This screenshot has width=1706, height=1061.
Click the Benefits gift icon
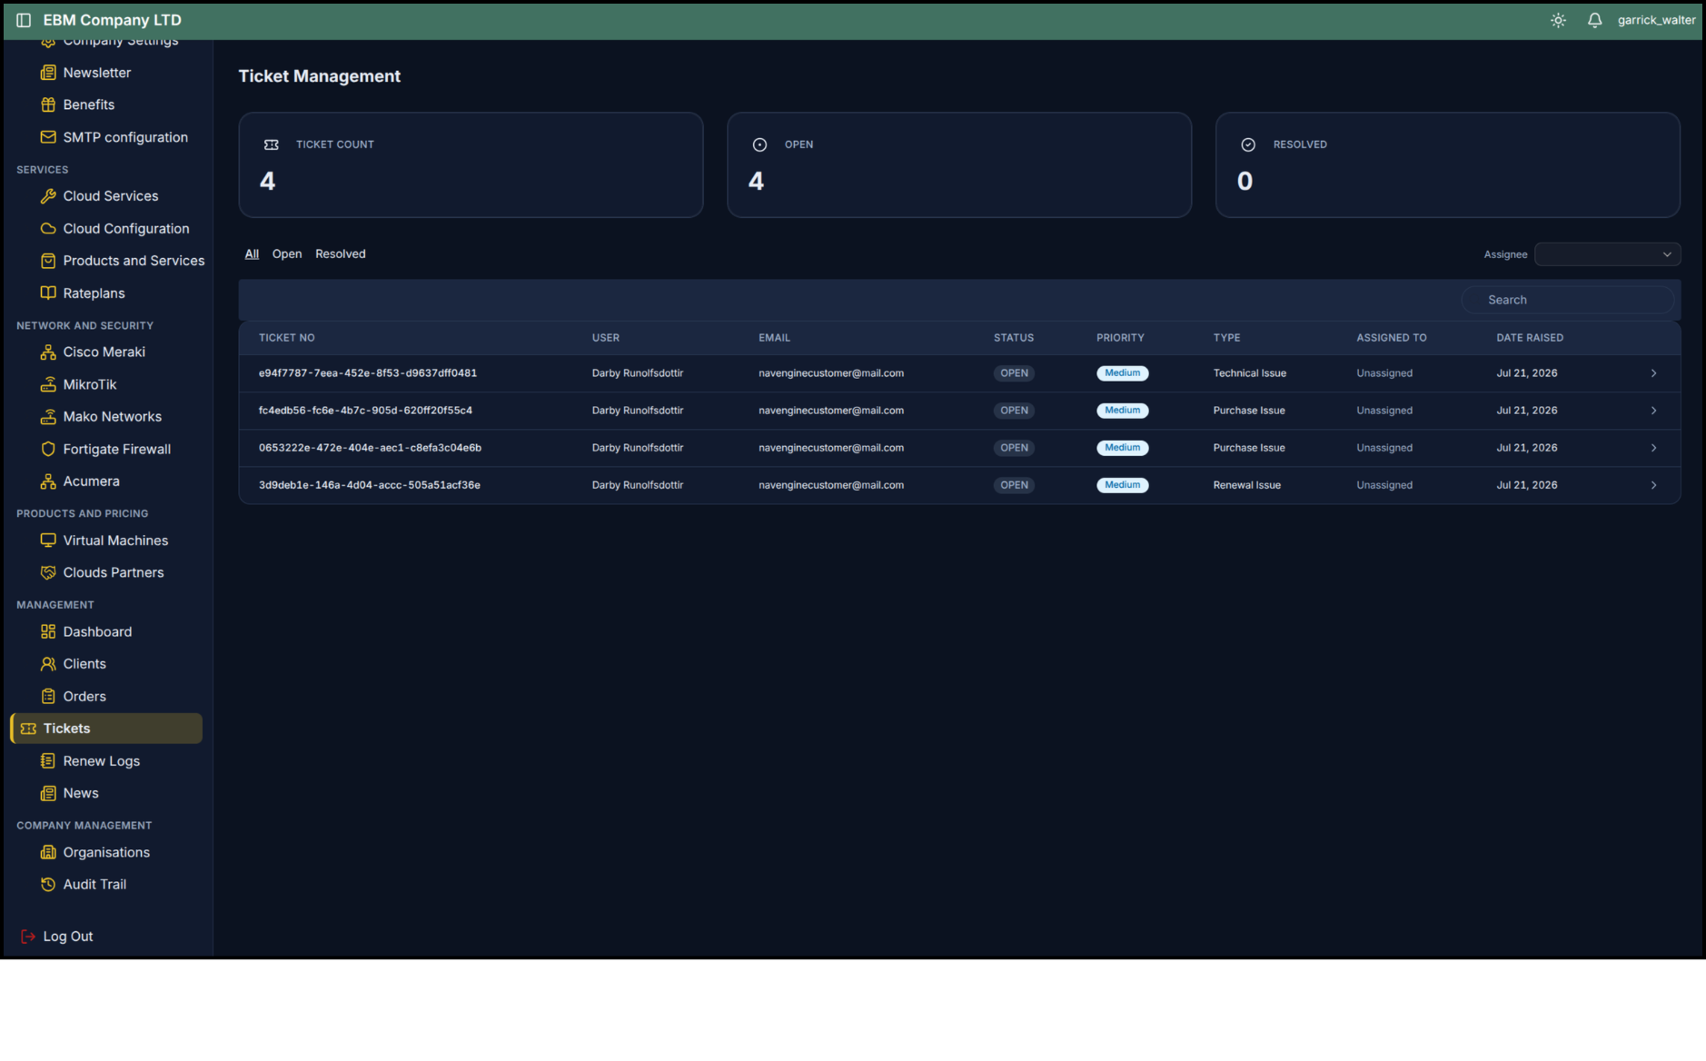tap(48, 104)
